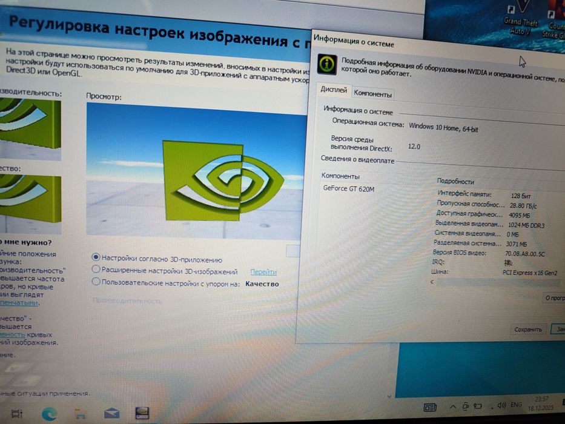Click the 'О прогр...' button
This screenshot has width=565, height=424.
click(554, 298)
